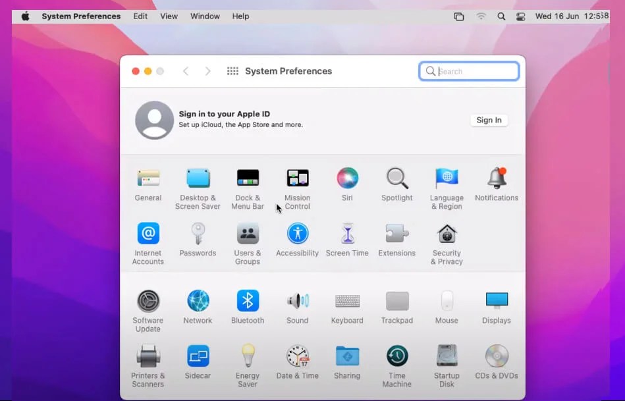Open the Help menu
Screen dimensions: 625x401
(241, 16)
